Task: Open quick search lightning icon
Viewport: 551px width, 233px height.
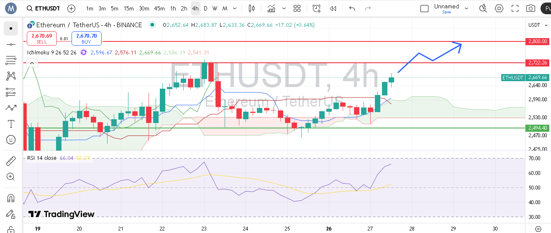Action: click(483, 8)
